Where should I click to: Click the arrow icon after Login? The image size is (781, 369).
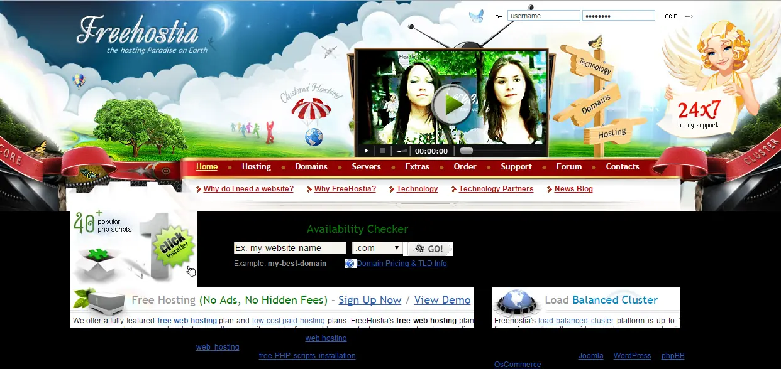(689, 16)
